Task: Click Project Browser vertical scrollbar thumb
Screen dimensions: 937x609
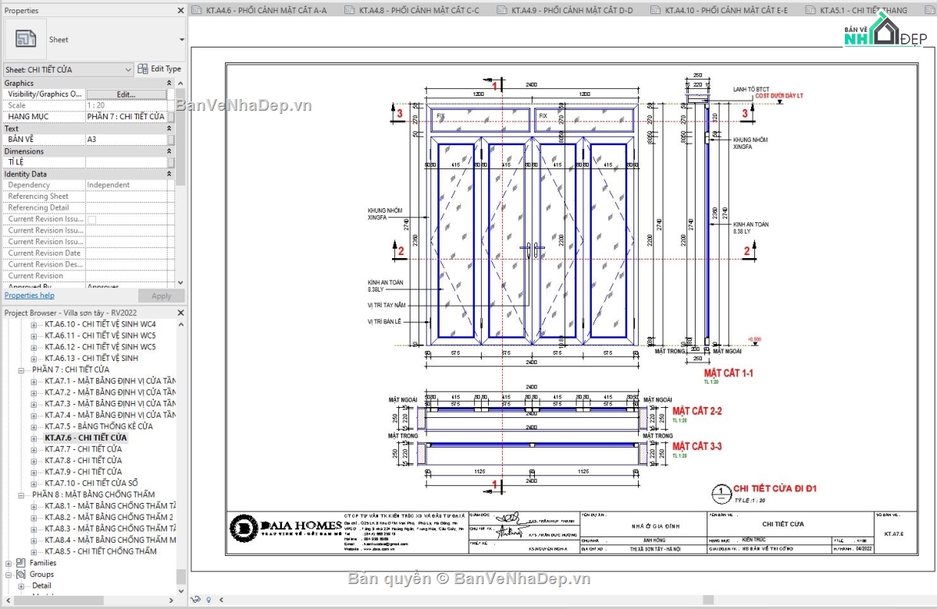Action: tap(181, 576)
